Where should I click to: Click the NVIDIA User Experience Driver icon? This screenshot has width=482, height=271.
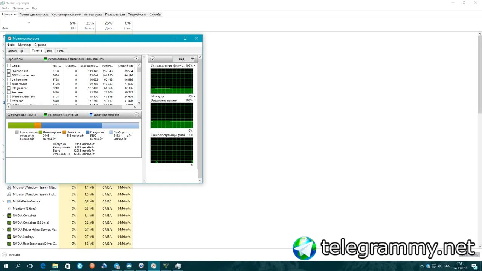(9, 244)
